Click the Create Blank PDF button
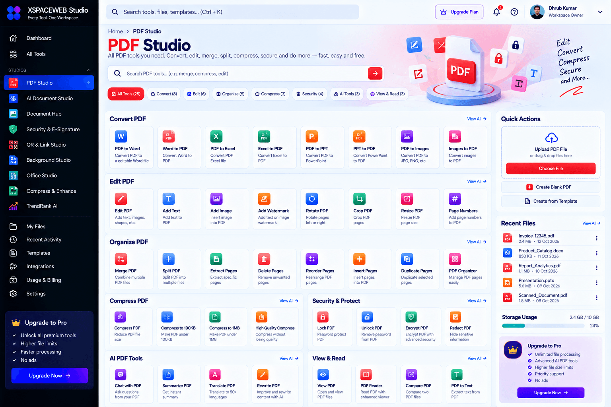The width and height of the screenshot is (611, 407). 551,187
